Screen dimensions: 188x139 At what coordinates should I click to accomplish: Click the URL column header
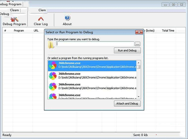pos(36,31)
